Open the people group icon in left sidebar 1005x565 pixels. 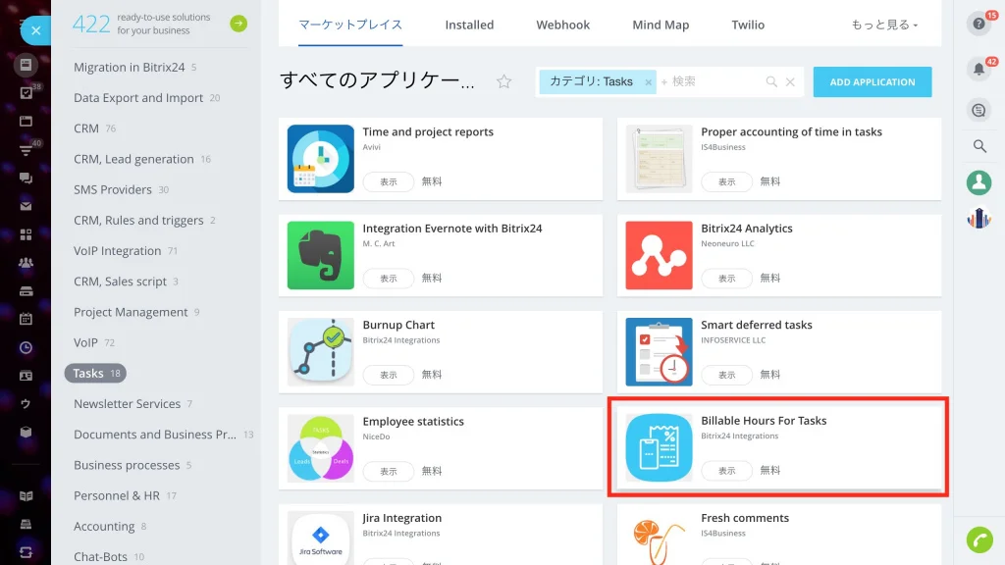pos(26,263)
